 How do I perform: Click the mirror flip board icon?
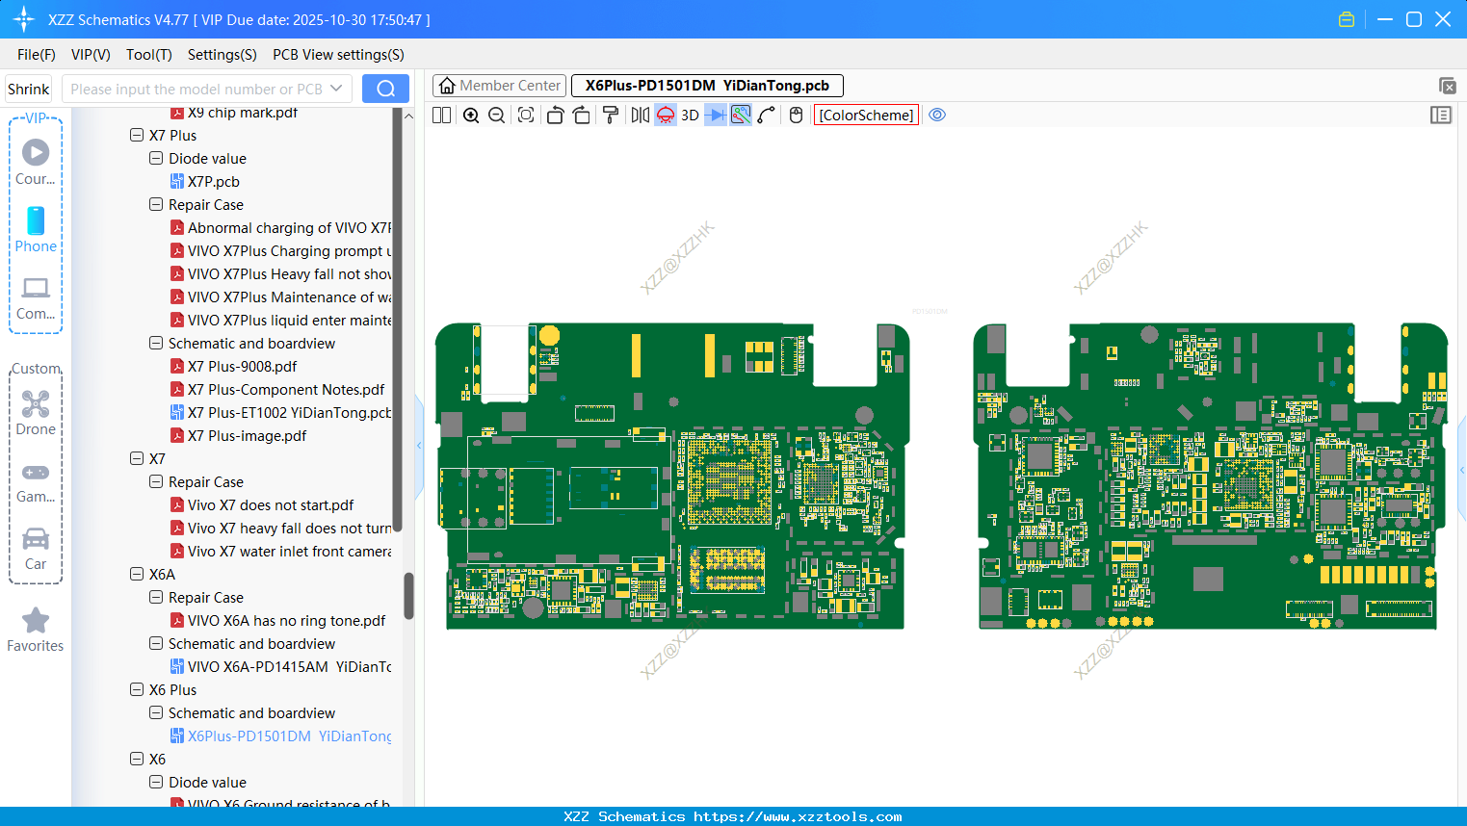pos(640,116)
